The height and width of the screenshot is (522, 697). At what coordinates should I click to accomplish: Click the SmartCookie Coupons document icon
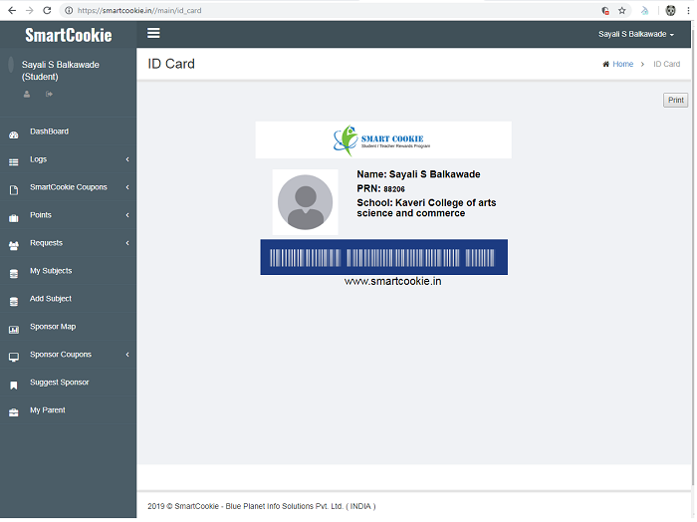[x=13, y=189]
